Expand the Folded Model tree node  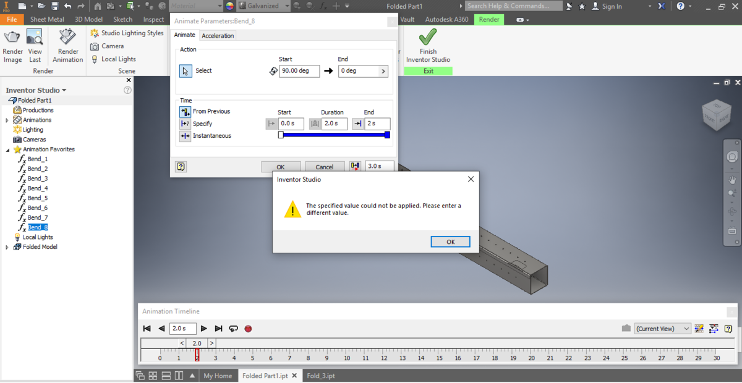click(x=7, y=247)
